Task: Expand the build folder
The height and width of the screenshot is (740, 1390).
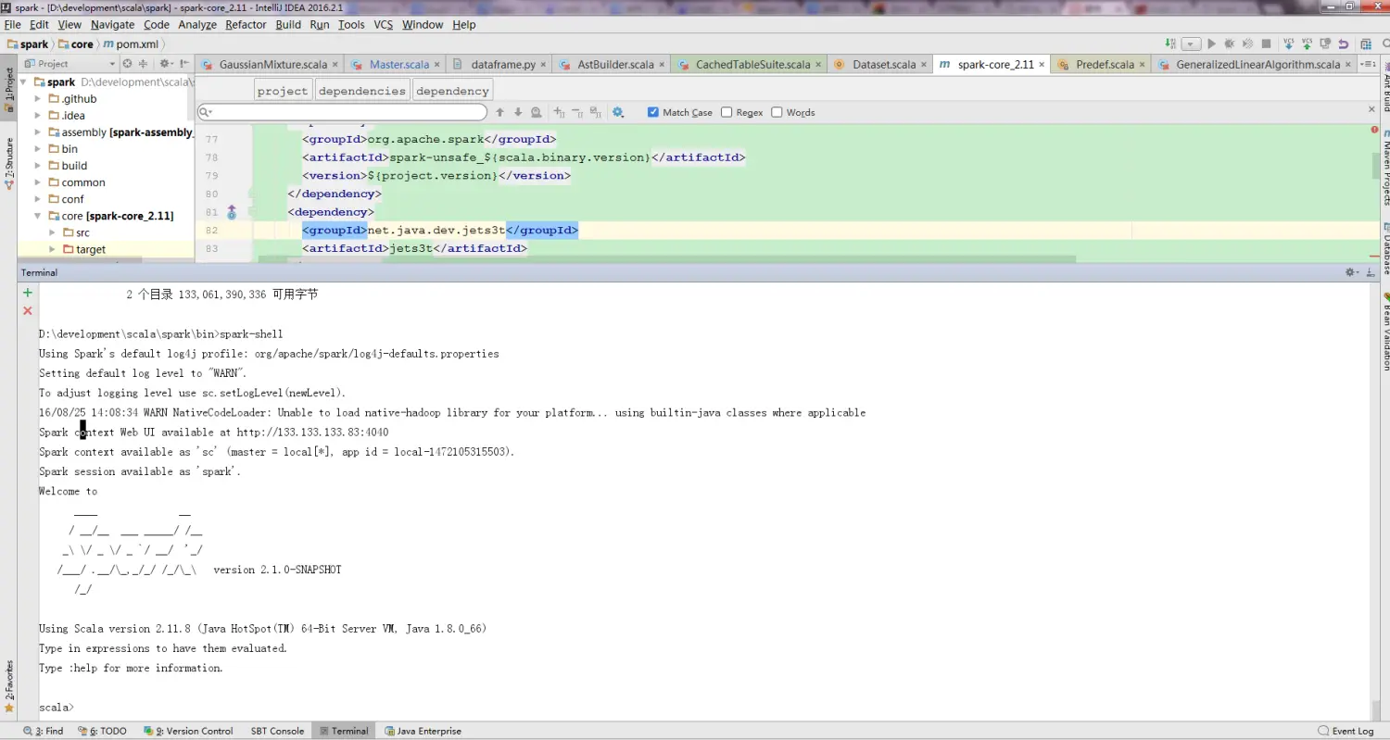Action: 38,166
